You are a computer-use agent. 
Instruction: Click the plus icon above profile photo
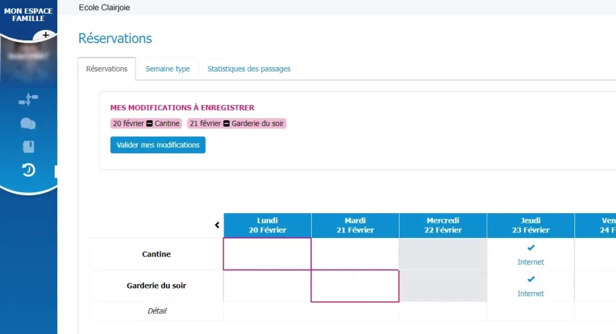(x=46, y=35)
